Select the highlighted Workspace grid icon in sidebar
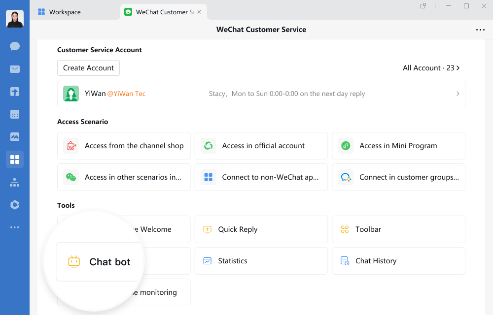The image size is (493, 315). click(x=15, y=159)
